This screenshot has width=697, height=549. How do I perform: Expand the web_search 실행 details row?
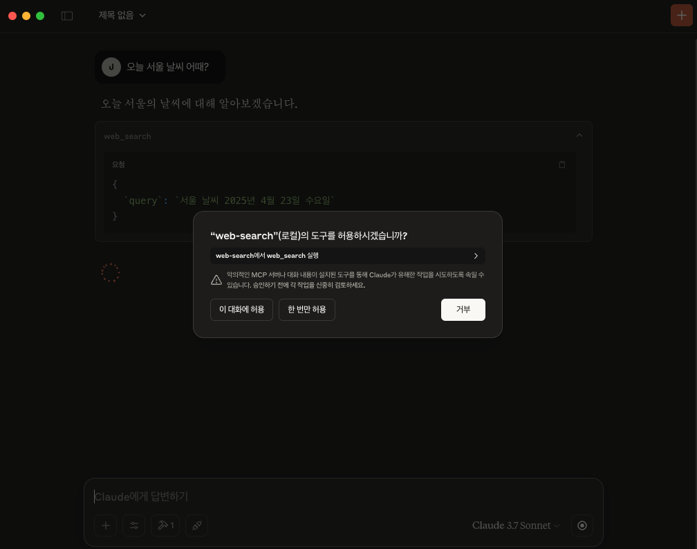[x=348, y=256]
